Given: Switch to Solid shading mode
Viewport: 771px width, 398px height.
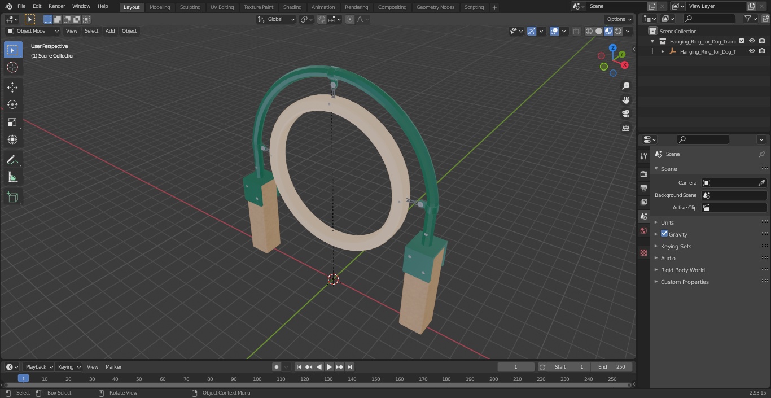Looking at the screenshot, I should (x=599, y=31).
